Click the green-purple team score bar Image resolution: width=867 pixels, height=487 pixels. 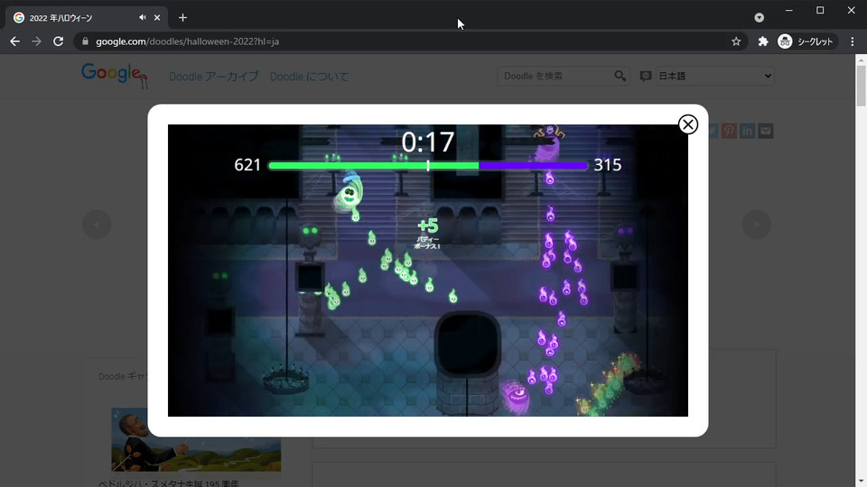(428, 165)
